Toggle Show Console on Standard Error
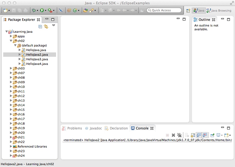Image resolution: width=235 pixels, height=167 pixels. pos(205,135)
